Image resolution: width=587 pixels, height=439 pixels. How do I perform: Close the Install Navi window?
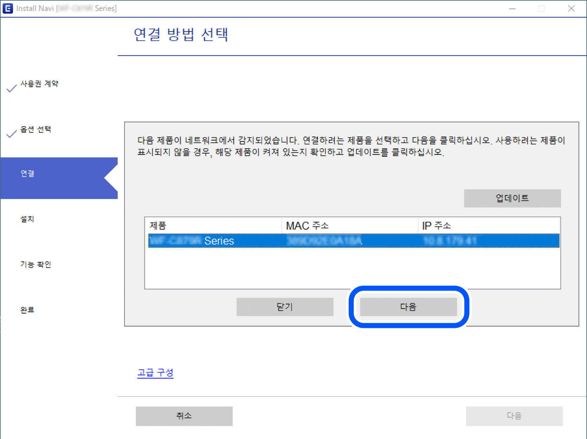[571, 8]
